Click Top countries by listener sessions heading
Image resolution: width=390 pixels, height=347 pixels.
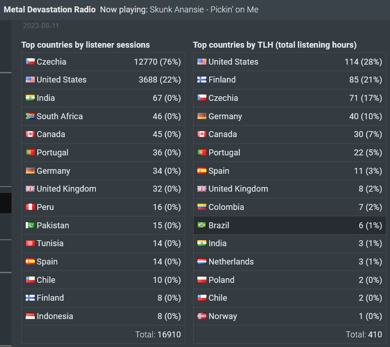tap(85, 45)
